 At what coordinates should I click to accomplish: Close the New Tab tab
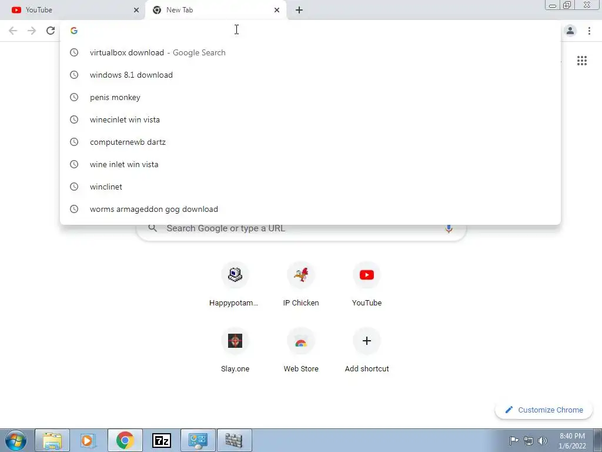(277, 10)
